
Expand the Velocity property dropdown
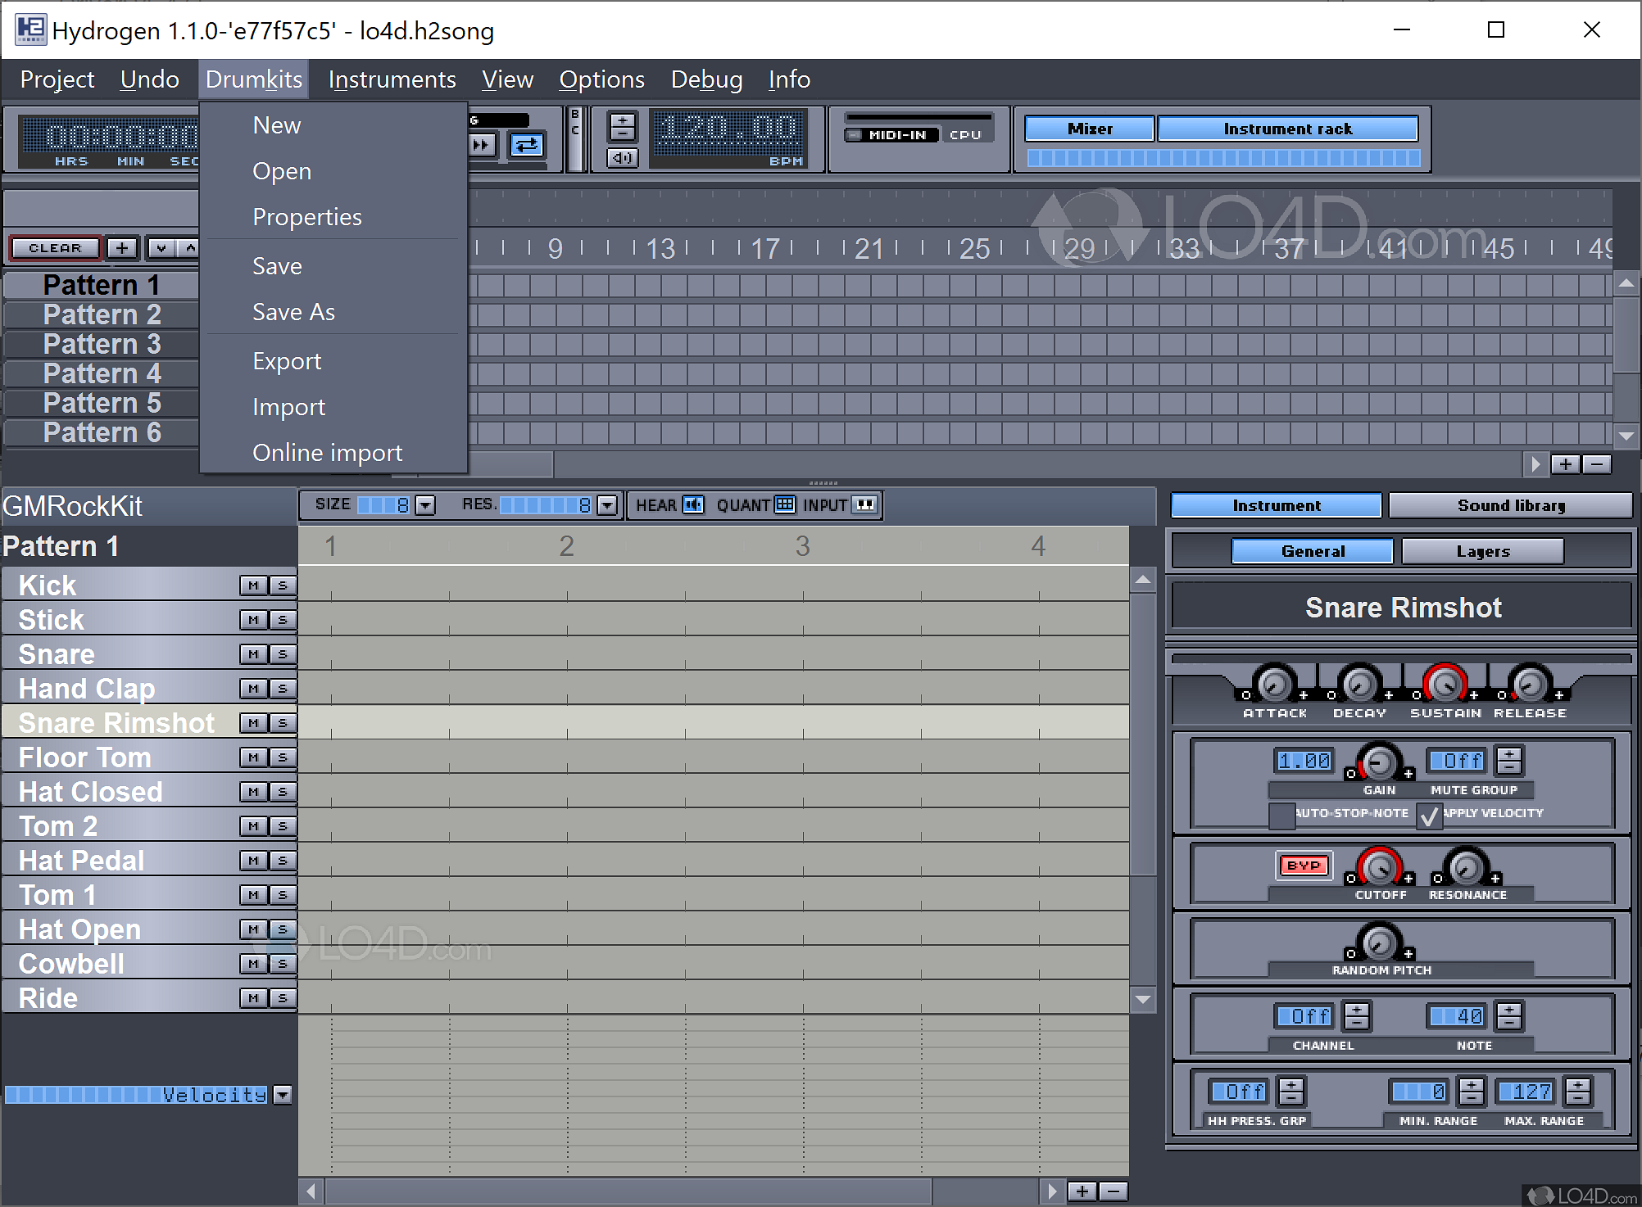283,1095
